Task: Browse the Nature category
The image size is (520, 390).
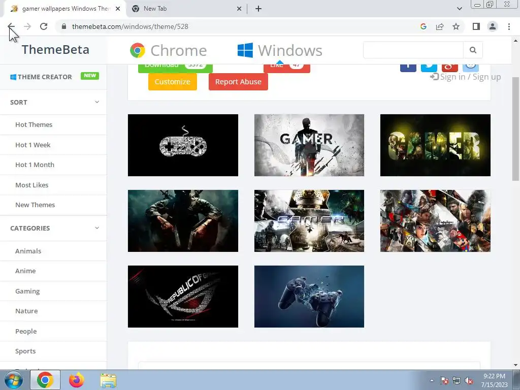Action: (26, 311)
